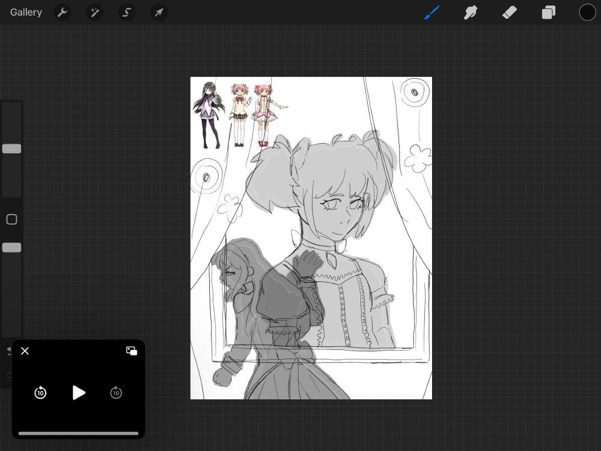
Task: Toggle picture-in-picture for the video overlay
Action: 132,351
